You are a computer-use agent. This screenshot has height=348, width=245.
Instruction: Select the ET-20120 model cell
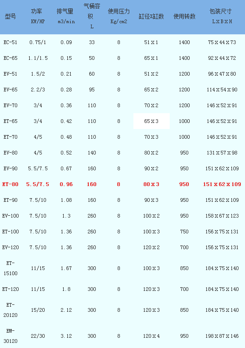pos(10,310)
